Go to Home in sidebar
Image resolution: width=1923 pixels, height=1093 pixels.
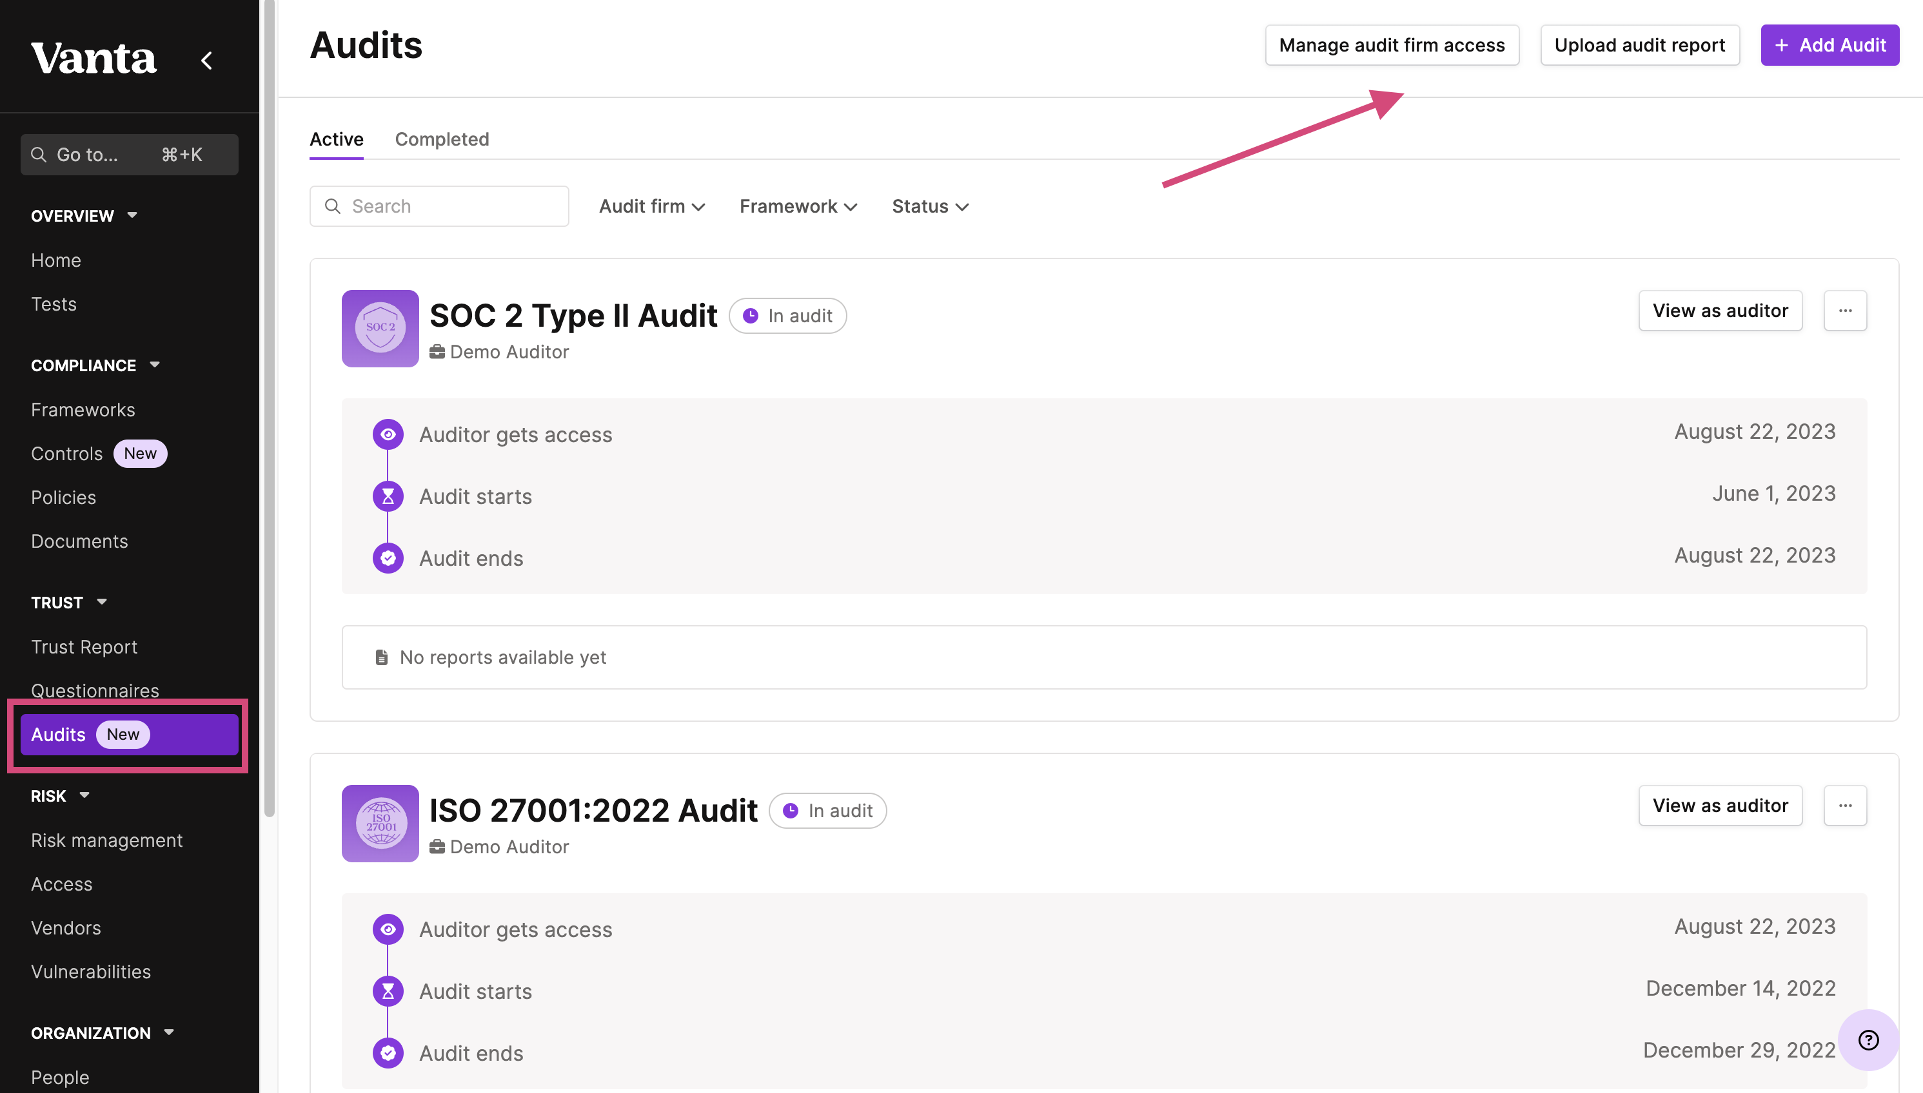click(56, 260)
